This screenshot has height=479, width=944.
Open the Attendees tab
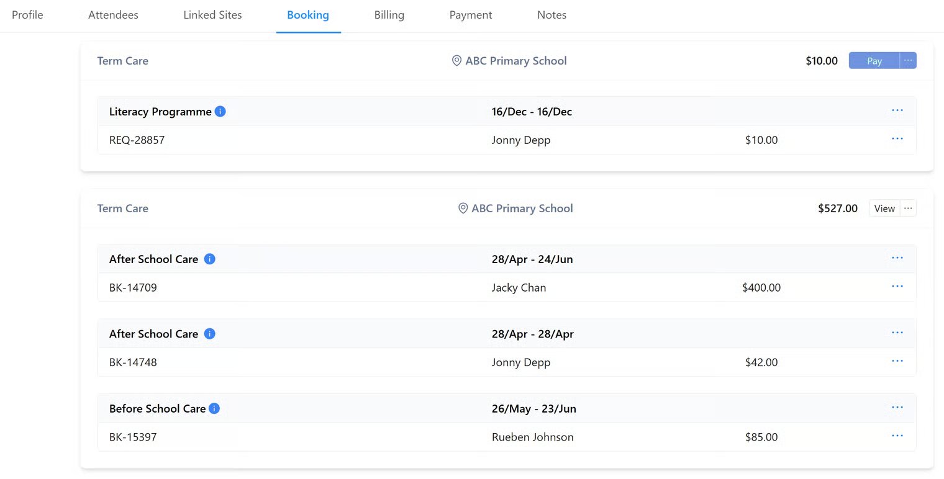[113, 15]
